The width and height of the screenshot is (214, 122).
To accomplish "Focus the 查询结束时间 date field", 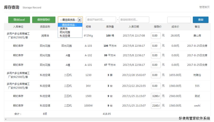I will click(x=134, y=20).
